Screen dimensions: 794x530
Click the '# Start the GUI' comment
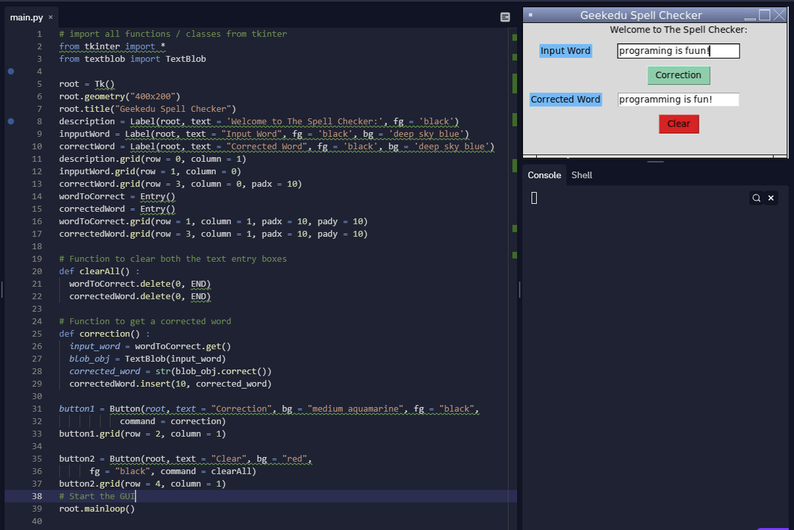click(x=97, y=496)
